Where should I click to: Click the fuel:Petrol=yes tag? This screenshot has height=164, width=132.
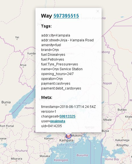point(53,59)
